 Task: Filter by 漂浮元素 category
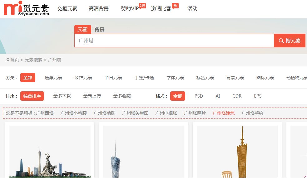(x=53, y=78)
